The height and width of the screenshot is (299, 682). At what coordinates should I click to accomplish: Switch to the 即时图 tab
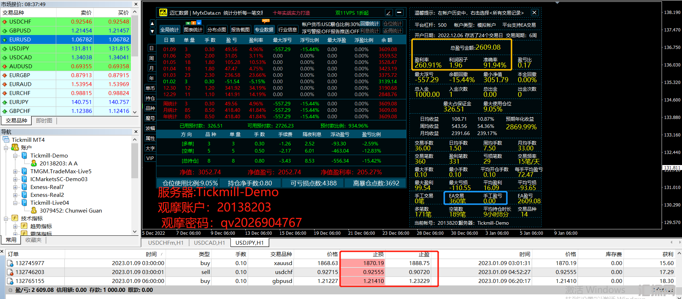[x=44, y=121]
